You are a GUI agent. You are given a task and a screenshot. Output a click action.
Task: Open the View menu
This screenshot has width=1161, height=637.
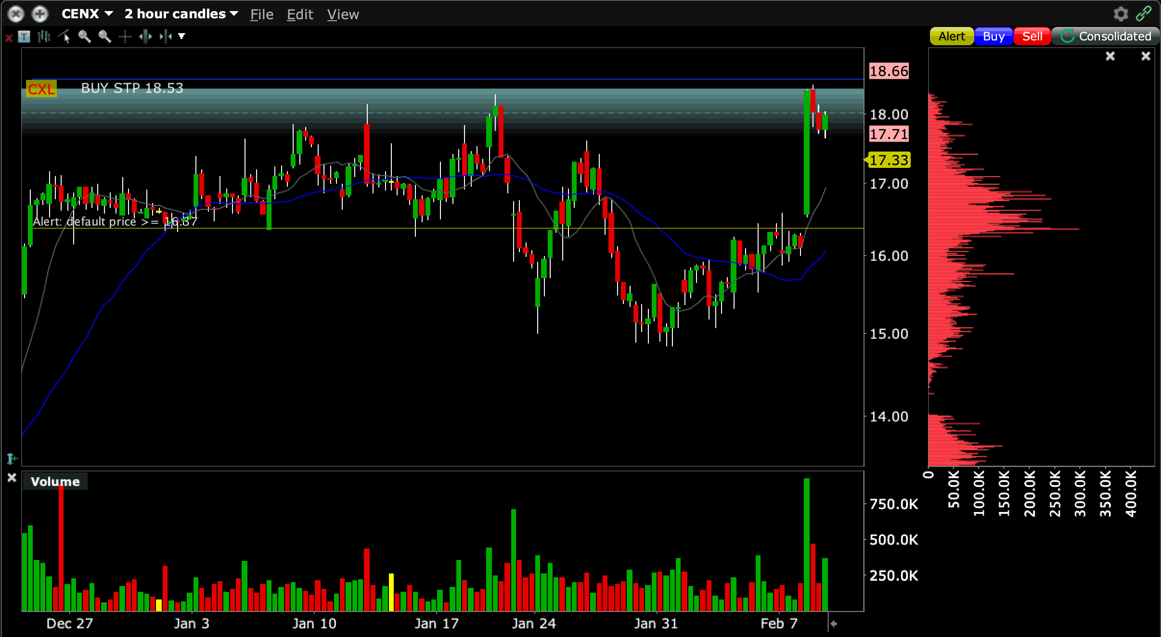tap(343, 14)
